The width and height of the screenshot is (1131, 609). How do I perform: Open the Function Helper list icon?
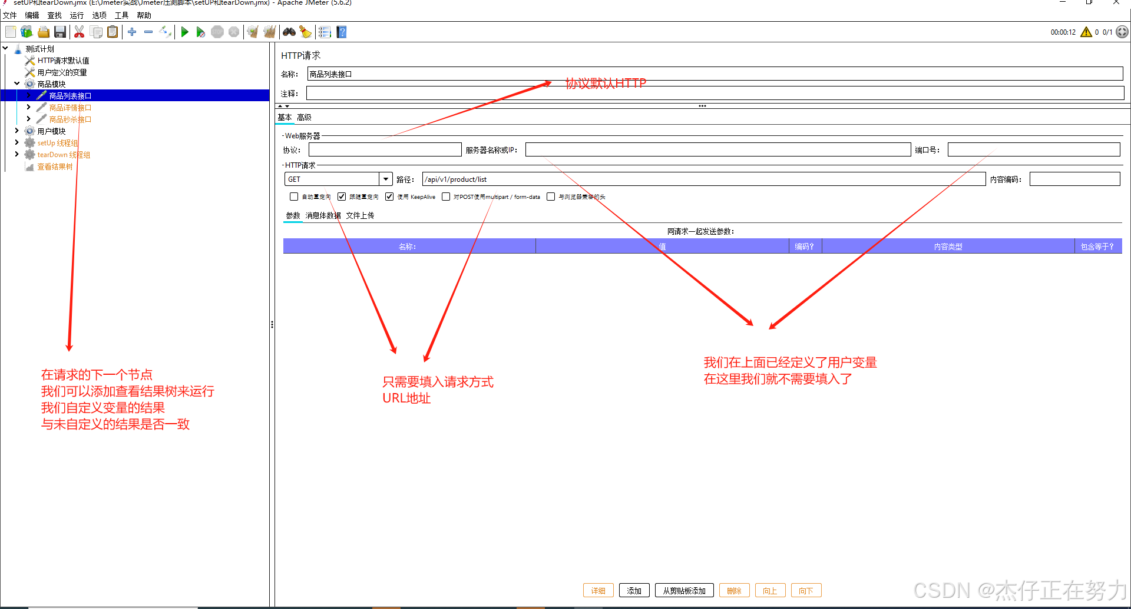tap(325, 32)
